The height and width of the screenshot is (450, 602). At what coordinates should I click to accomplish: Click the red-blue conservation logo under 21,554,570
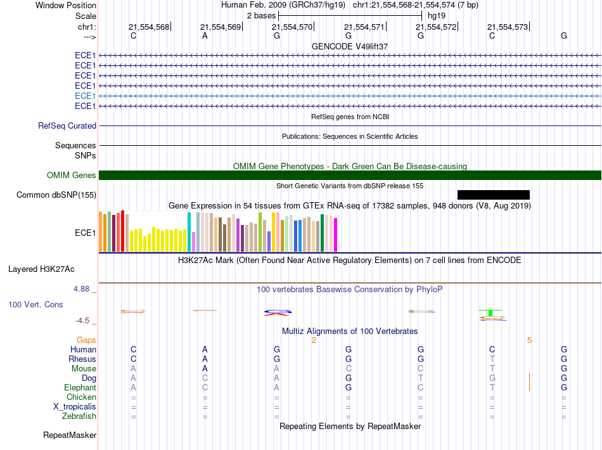click(x=277, y=311)
